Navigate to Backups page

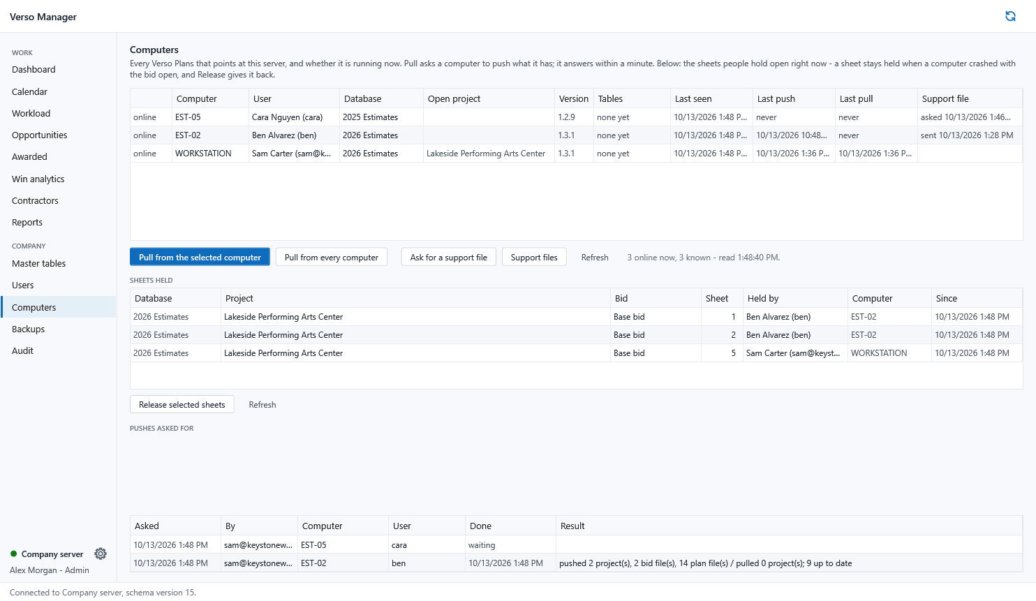click(x=29, y=329)
